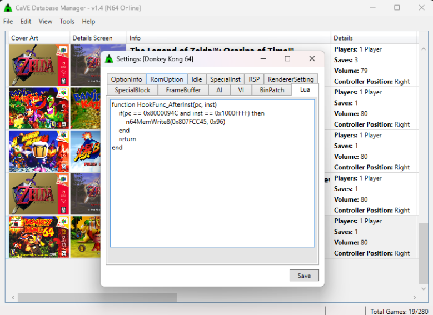Switch to the RomOption tab
Viewport: 433px width, 315px height.
coord(167,79)
